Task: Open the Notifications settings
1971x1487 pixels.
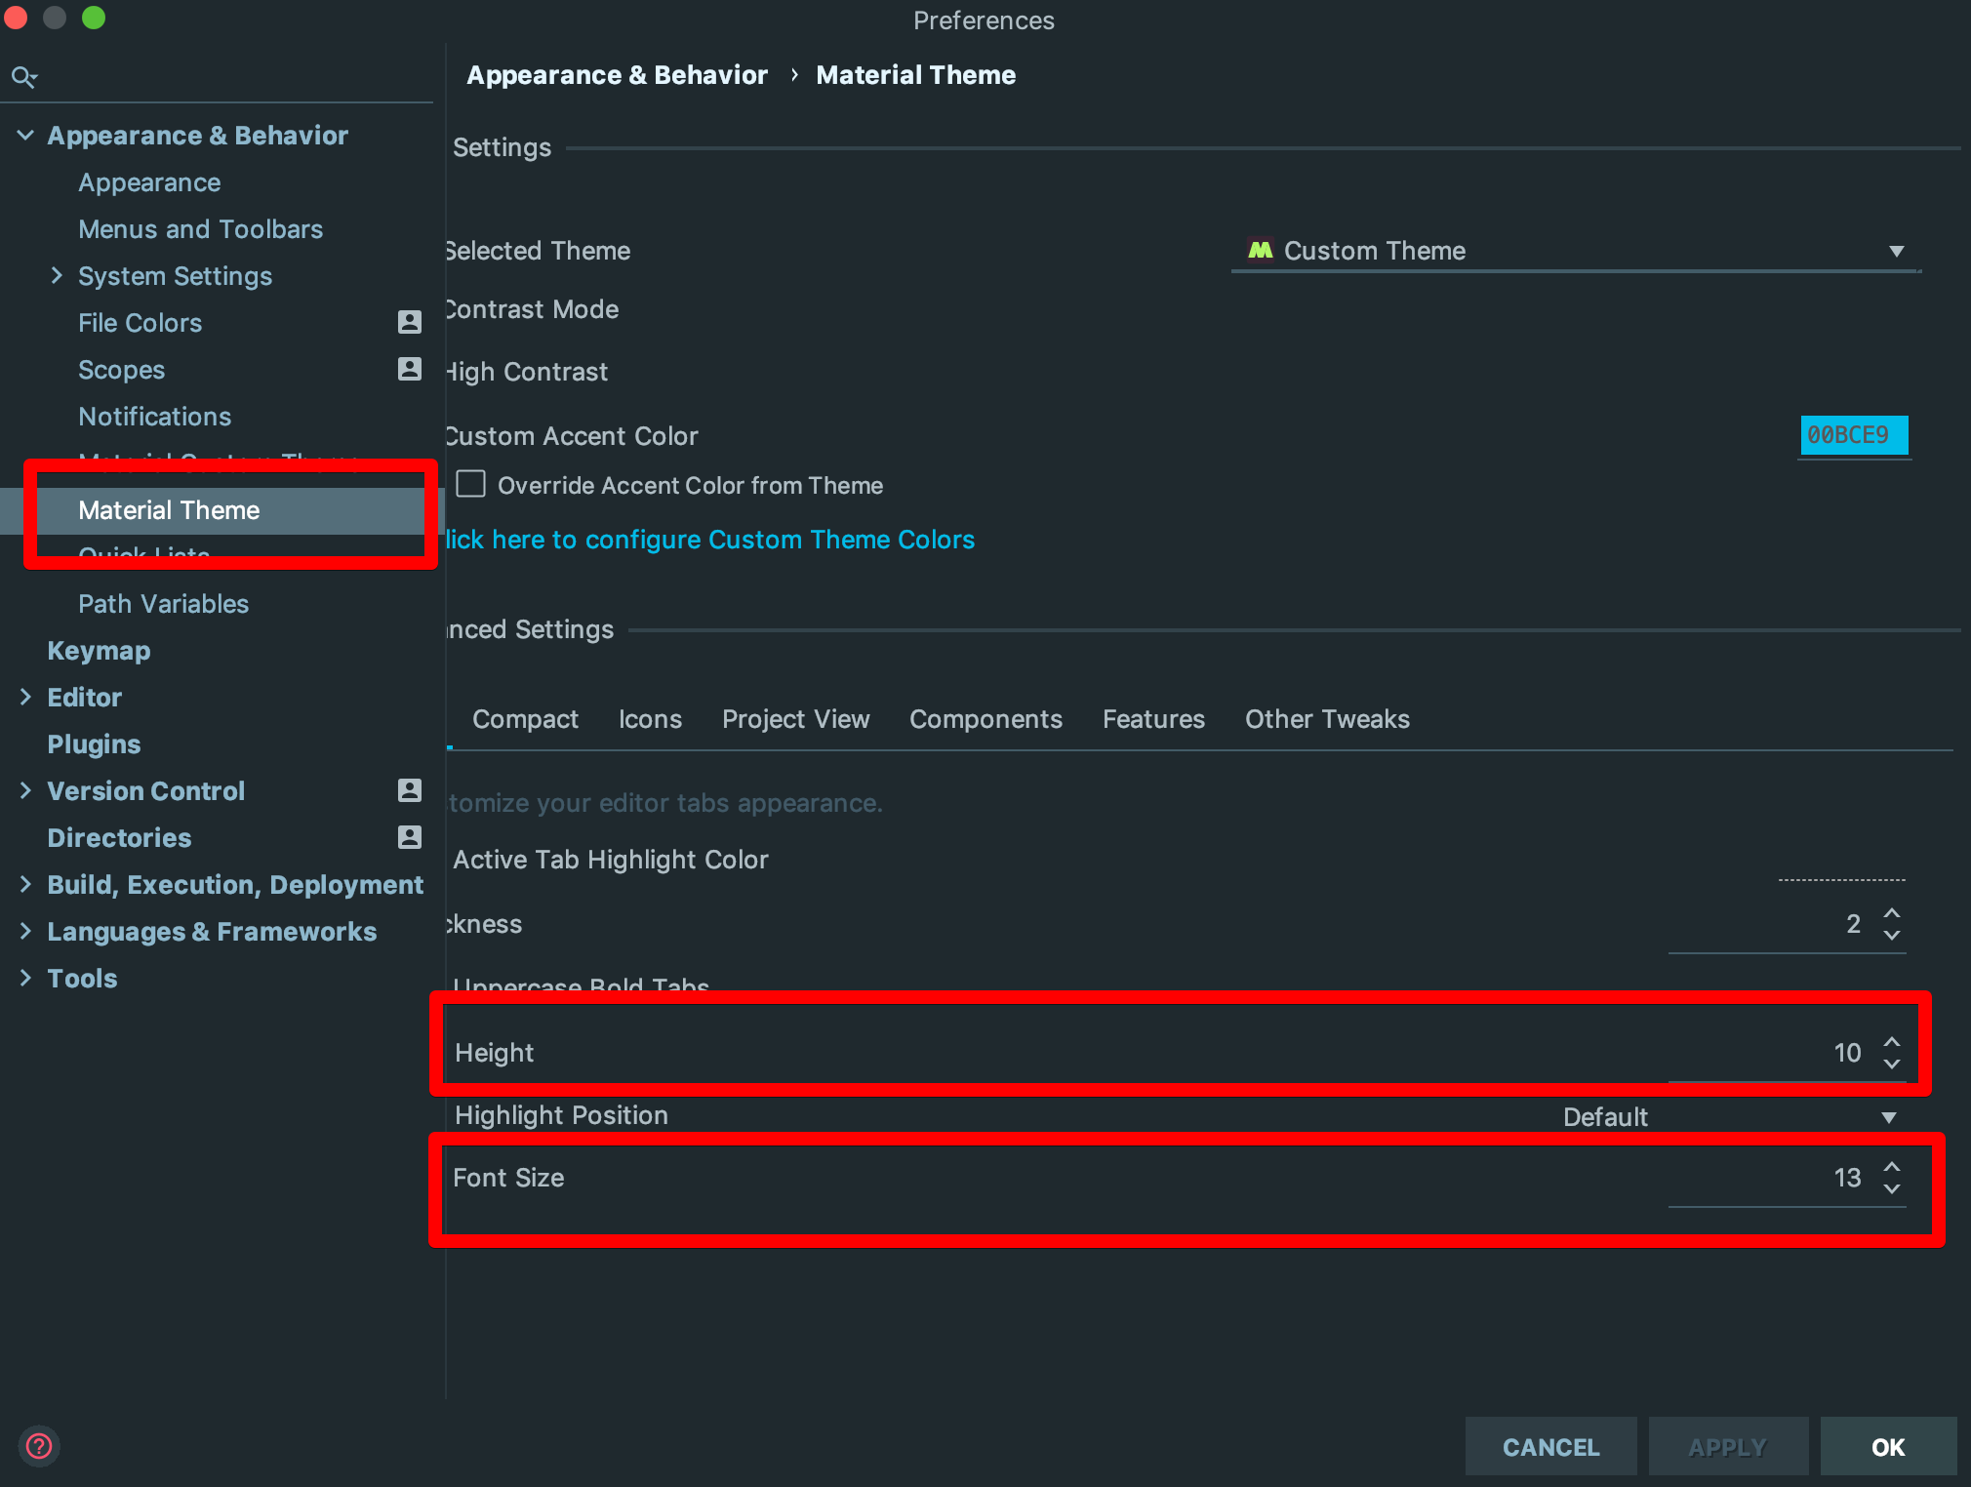Action: tap(154, 417)
